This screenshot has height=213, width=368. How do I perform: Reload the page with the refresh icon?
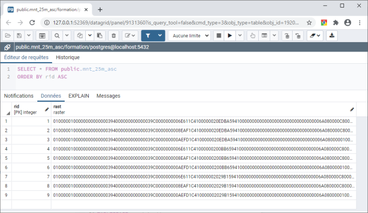pos(32,23)
